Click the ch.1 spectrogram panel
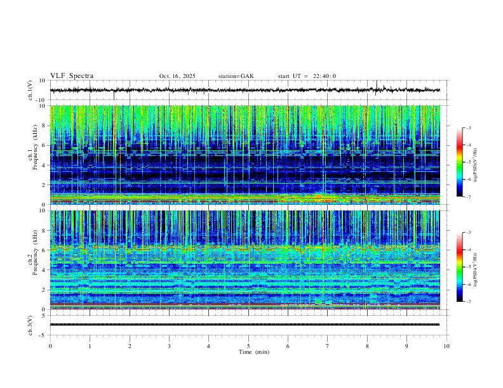This screenshot has height=388, width=503. click(245, 155)
